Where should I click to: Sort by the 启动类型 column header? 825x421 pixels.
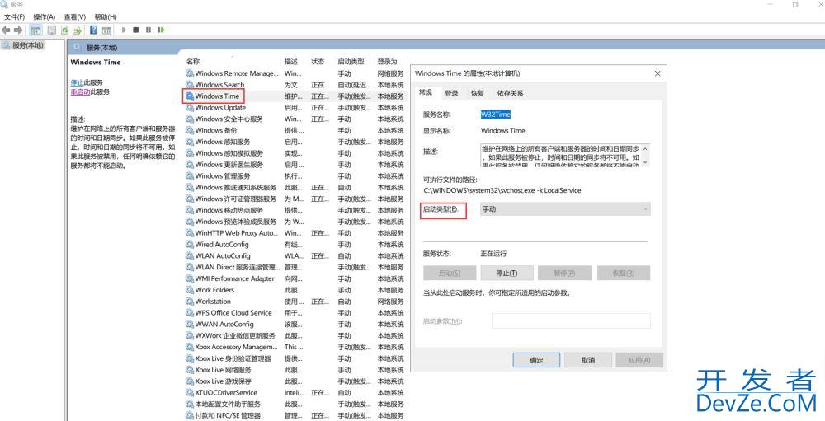click(351, 62)
